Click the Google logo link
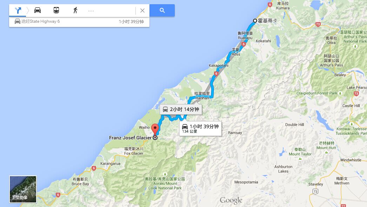This screenshot has width=367, height=207. click(231, 200)
